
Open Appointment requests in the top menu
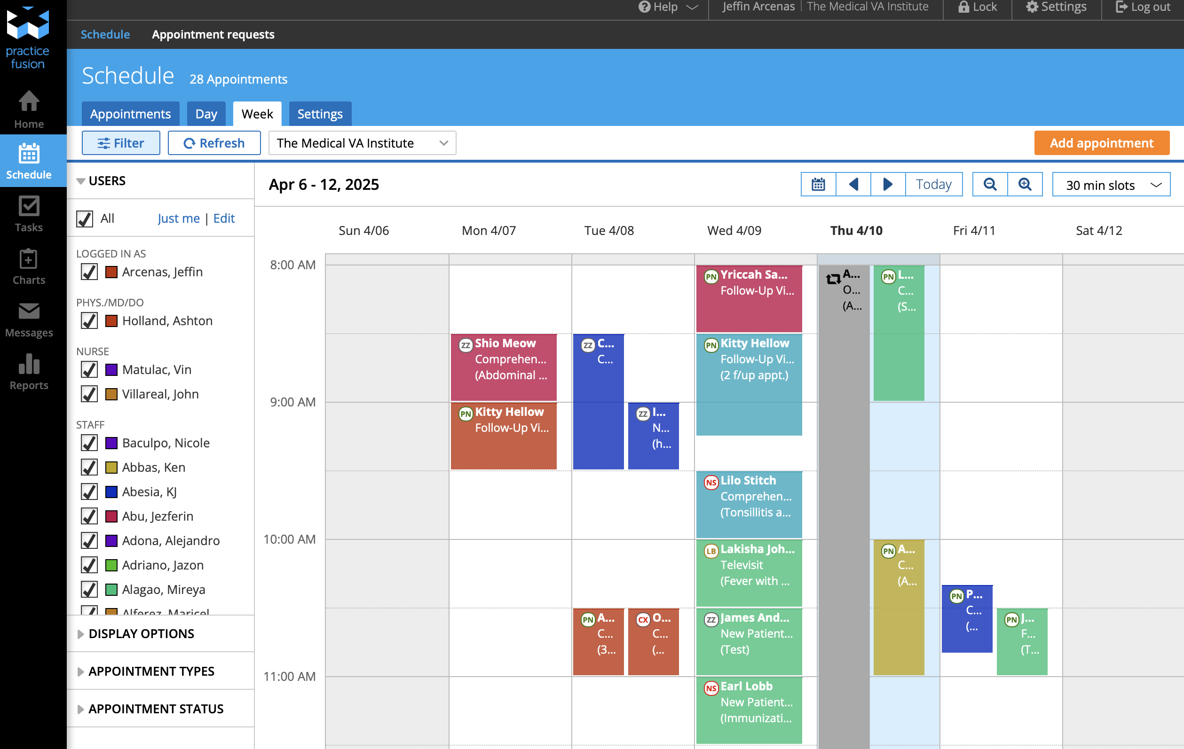tap(213, 34)
